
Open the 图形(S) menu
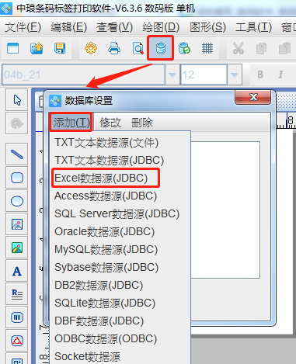pos(207,27)
